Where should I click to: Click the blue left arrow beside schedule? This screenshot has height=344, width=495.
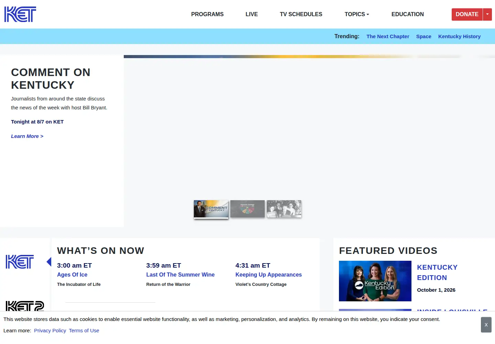tap(49, 262)
